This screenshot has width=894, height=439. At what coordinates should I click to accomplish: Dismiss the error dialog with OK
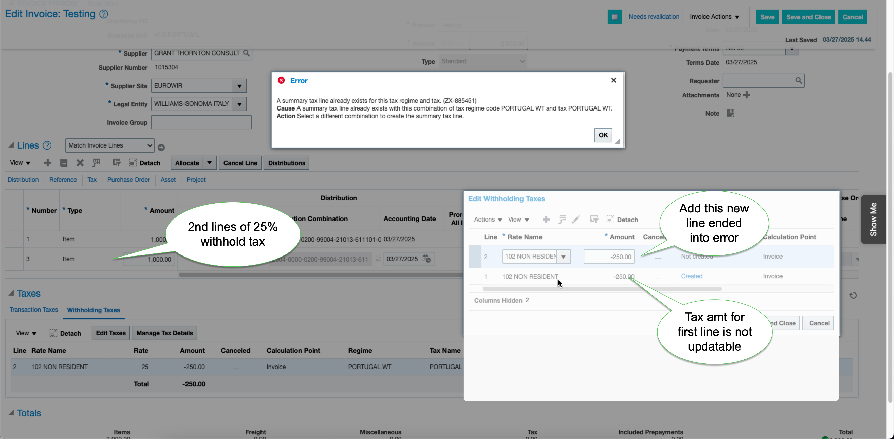click(x=603, y=135)
